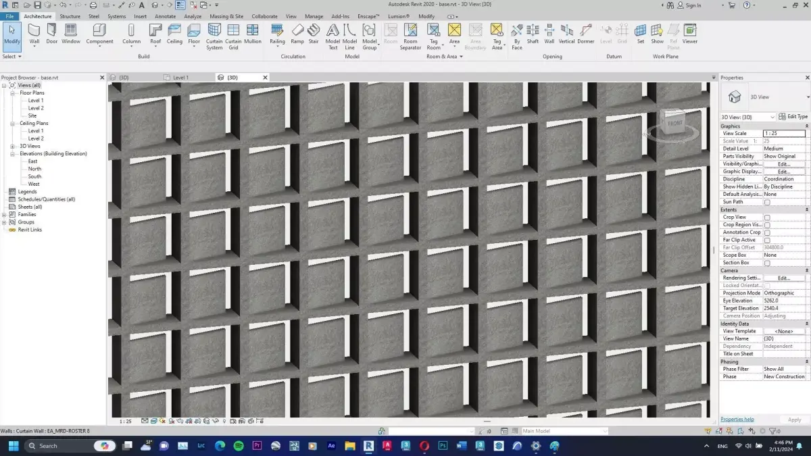Screen dimensions: 811x456
Task: Open Level 2 floor plan
Action: tap(36, 108)
